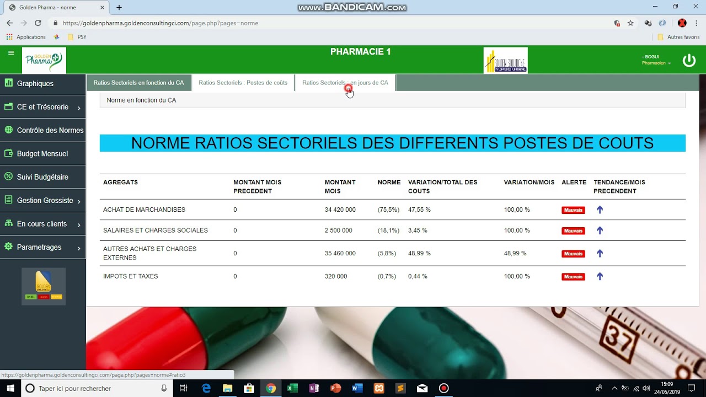Click the Golden Pharma logo
This screenshot has width=706, height=397.
44,60
